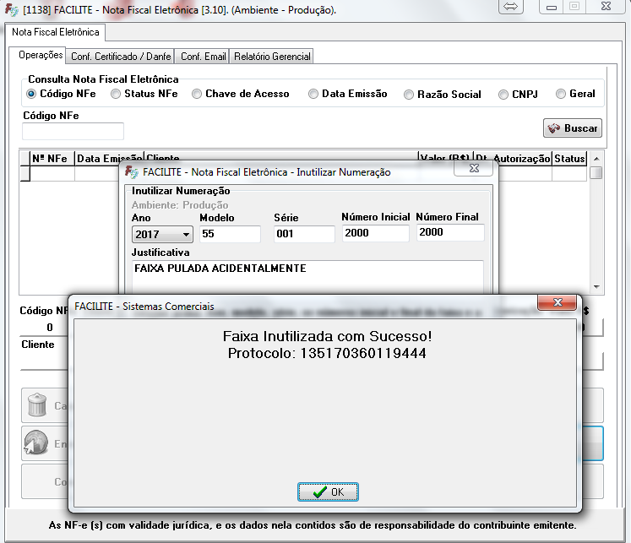Viewport: 631px width, 543px height.
Task: Select the CNPJ radio option
Action: [503, 95]
